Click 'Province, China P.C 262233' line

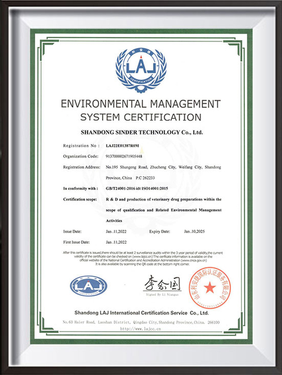(130, 178)
